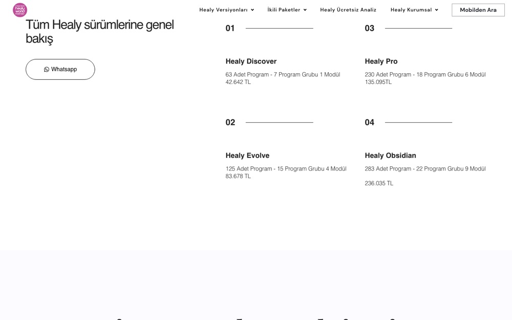Click "63 Adet Program - 7 Program Grubu 1 Modül" text
The width and height of the screenshot is (512, 320).
283,74
